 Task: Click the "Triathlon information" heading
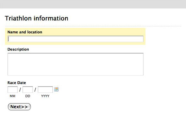coord(36,18)
